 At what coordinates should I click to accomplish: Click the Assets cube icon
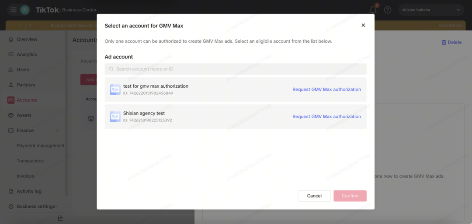click(11, 115)
